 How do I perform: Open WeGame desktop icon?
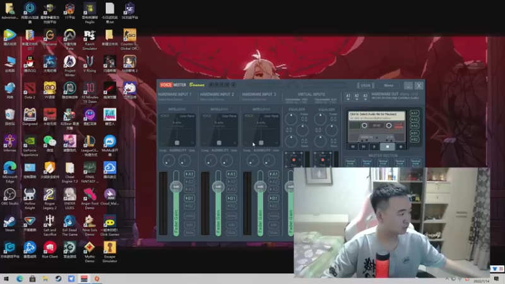click(50, 37)
